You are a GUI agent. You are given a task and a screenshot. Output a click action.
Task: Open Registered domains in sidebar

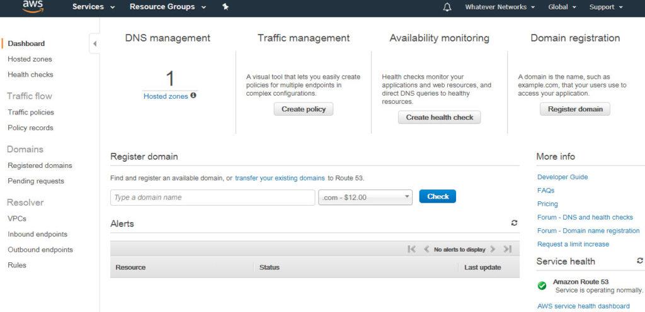click(40, 165)
